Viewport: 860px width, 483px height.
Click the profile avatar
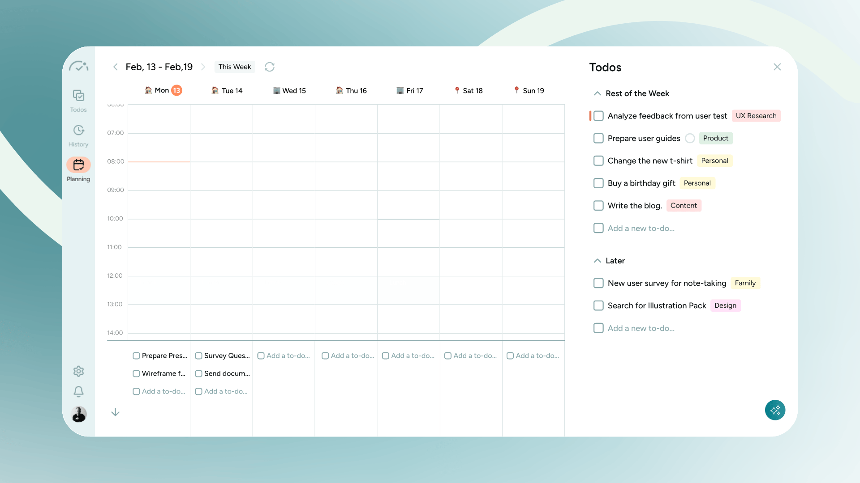79,415
